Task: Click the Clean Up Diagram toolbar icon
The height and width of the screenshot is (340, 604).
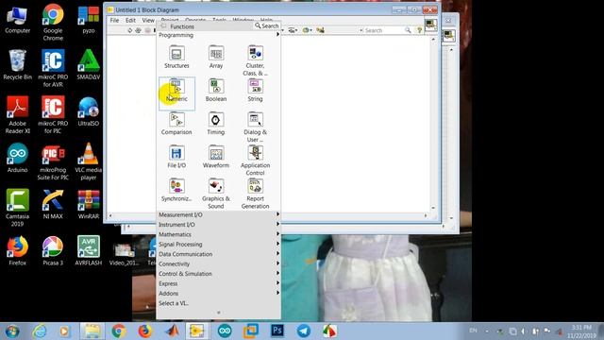Action: pos(320,30)
